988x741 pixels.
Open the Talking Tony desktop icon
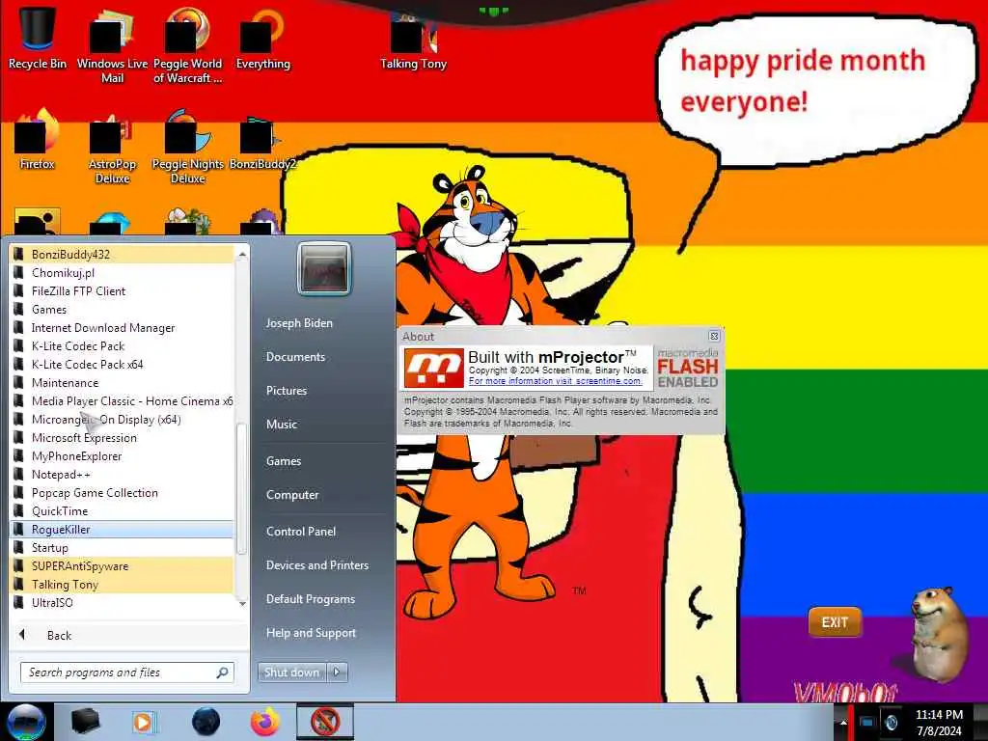click(x=413, y=41)
